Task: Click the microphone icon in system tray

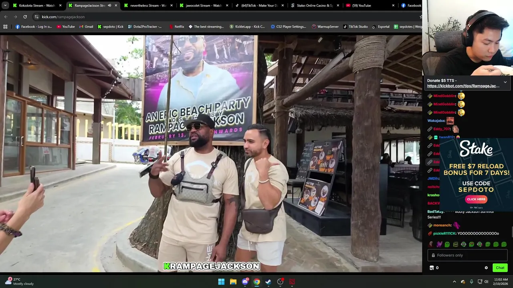Action: coord(471,282)
